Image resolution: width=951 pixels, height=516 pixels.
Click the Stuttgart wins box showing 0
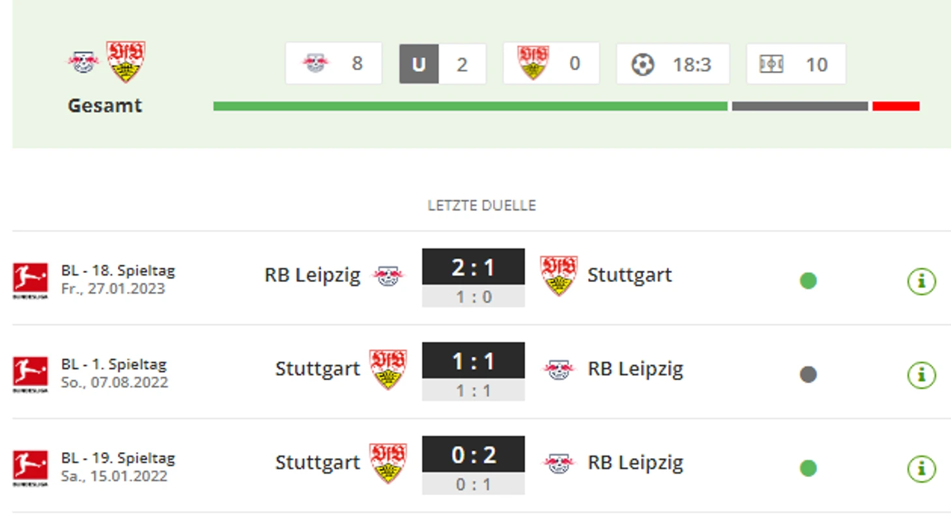(551, 63)
